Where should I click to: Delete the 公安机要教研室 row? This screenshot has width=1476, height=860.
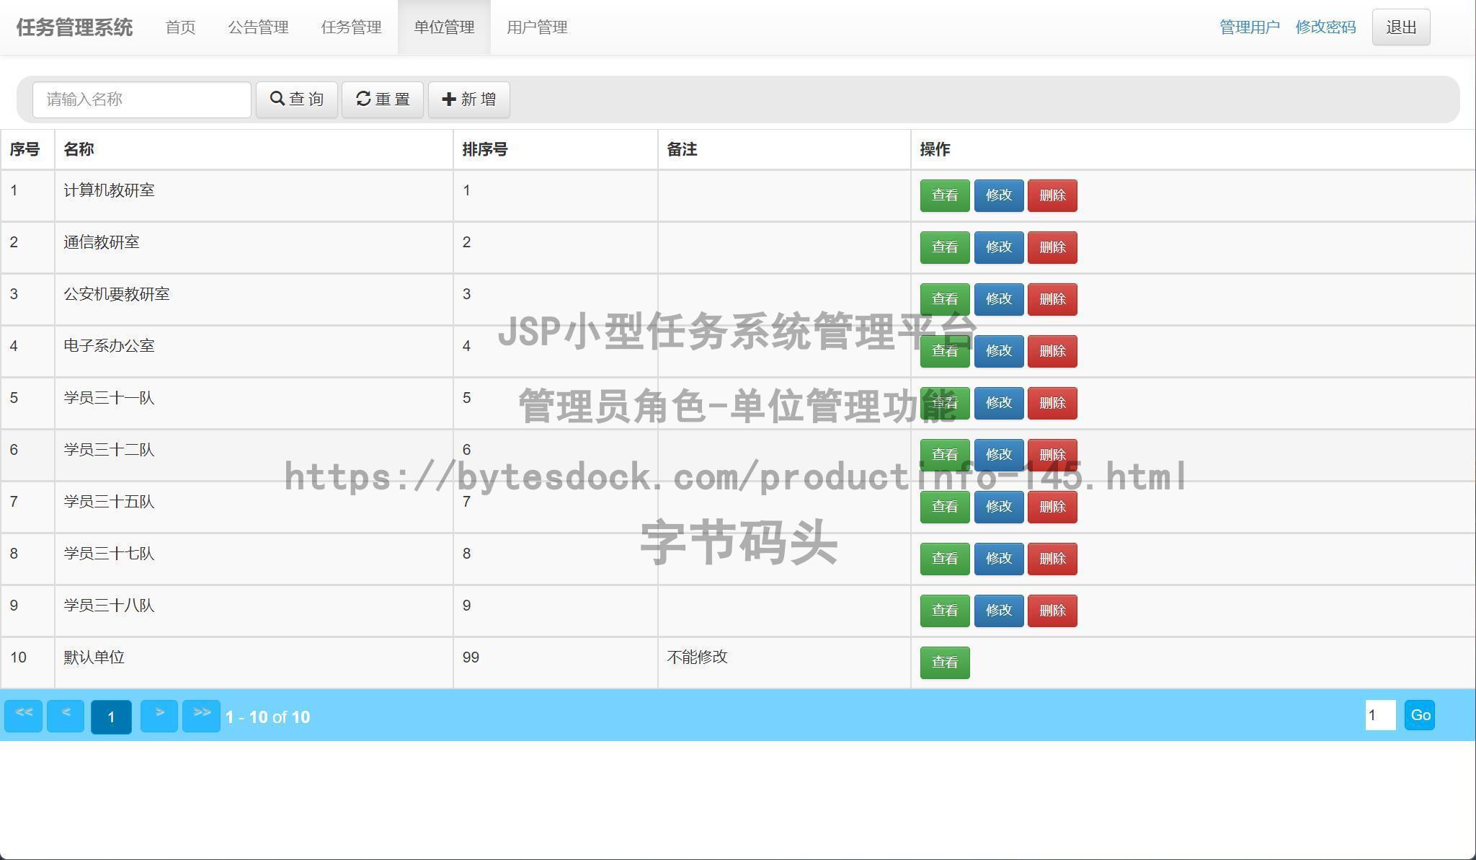click(x=1052, y=299)
